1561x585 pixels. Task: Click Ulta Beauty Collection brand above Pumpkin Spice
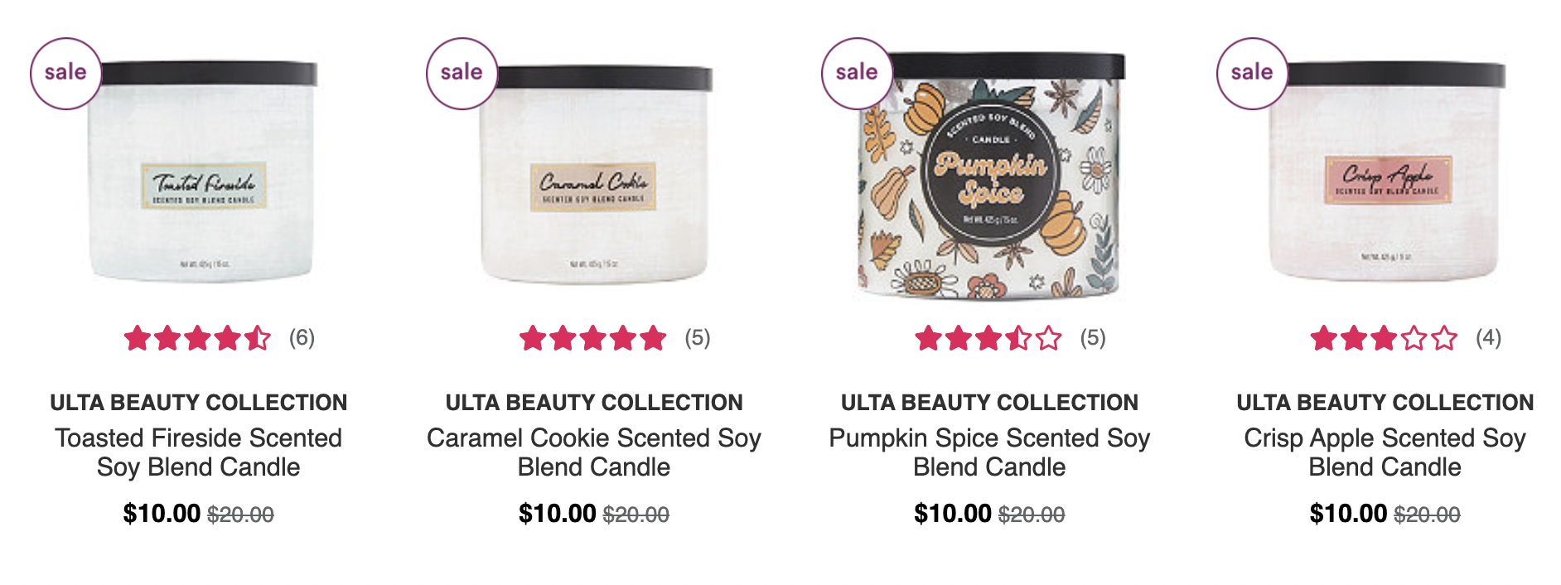click(x=989, y=403)
